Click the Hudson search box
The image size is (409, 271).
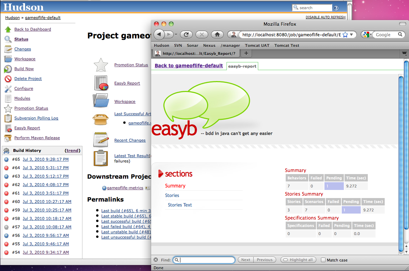[312, 8]
